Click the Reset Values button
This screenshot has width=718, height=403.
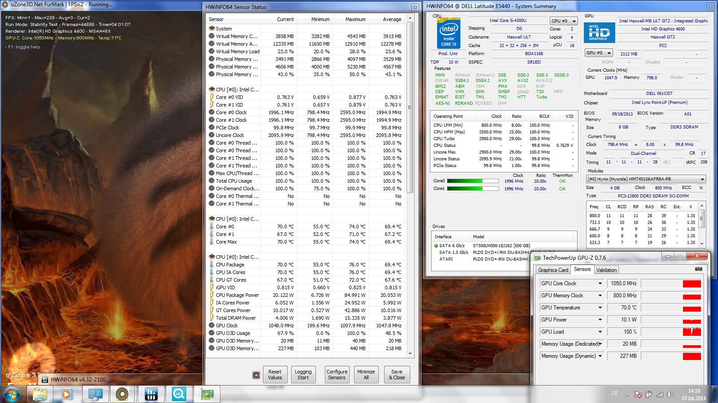[x=275, y=375]
